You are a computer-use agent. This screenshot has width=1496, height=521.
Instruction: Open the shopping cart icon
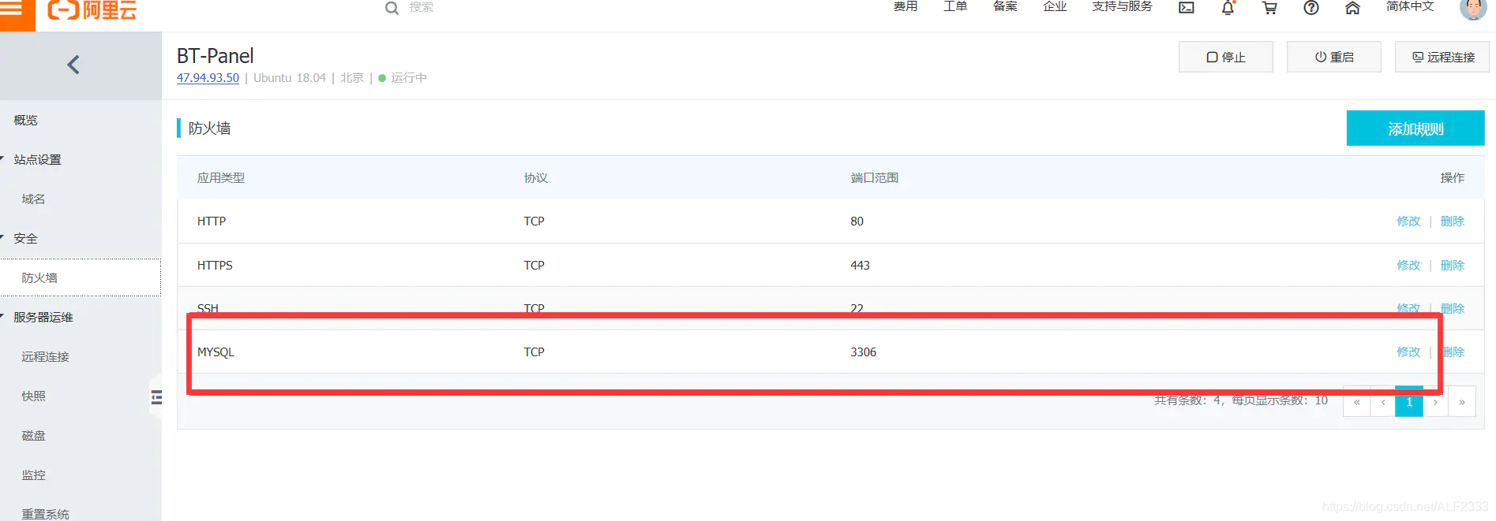click(1269, 8)
